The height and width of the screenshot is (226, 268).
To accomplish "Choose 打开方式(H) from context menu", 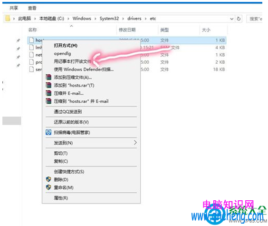I will [x=66, y=46].
